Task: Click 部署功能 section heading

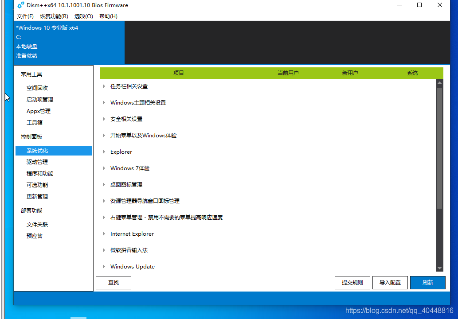Action: tap(31, 211)
